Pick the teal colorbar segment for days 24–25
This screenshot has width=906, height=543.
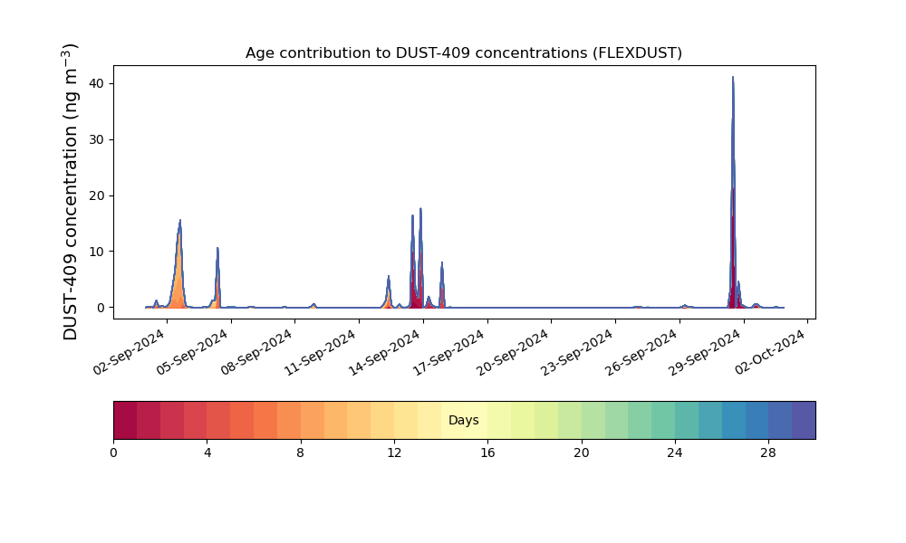687,420
